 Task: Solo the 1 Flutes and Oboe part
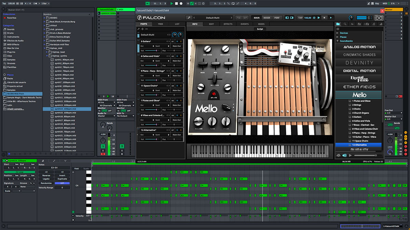(x=181, y=101)
